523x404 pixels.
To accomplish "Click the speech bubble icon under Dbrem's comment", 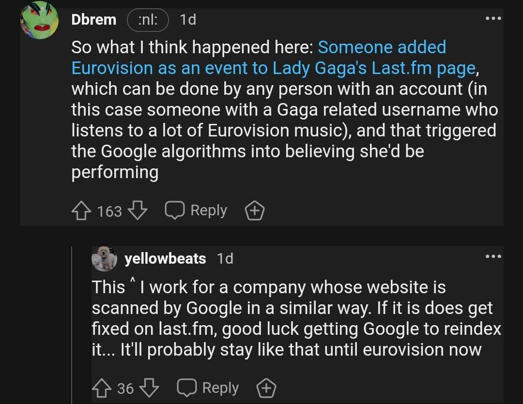I will click(x=175, y=210).
